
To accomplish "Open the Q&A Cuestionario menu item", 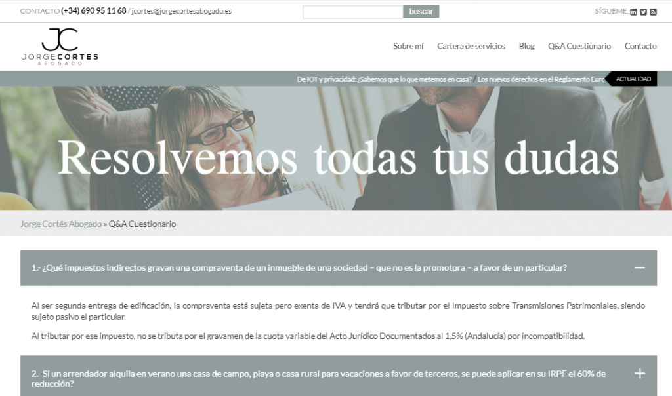I will (579, 46).
